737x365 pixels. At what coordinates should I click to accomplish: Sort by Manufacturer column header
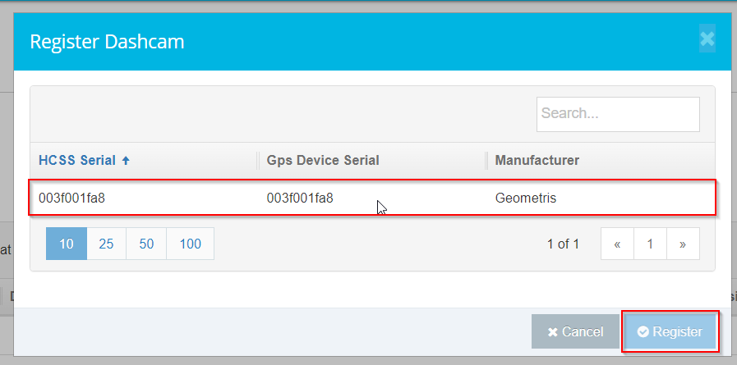tap(537, 160)
